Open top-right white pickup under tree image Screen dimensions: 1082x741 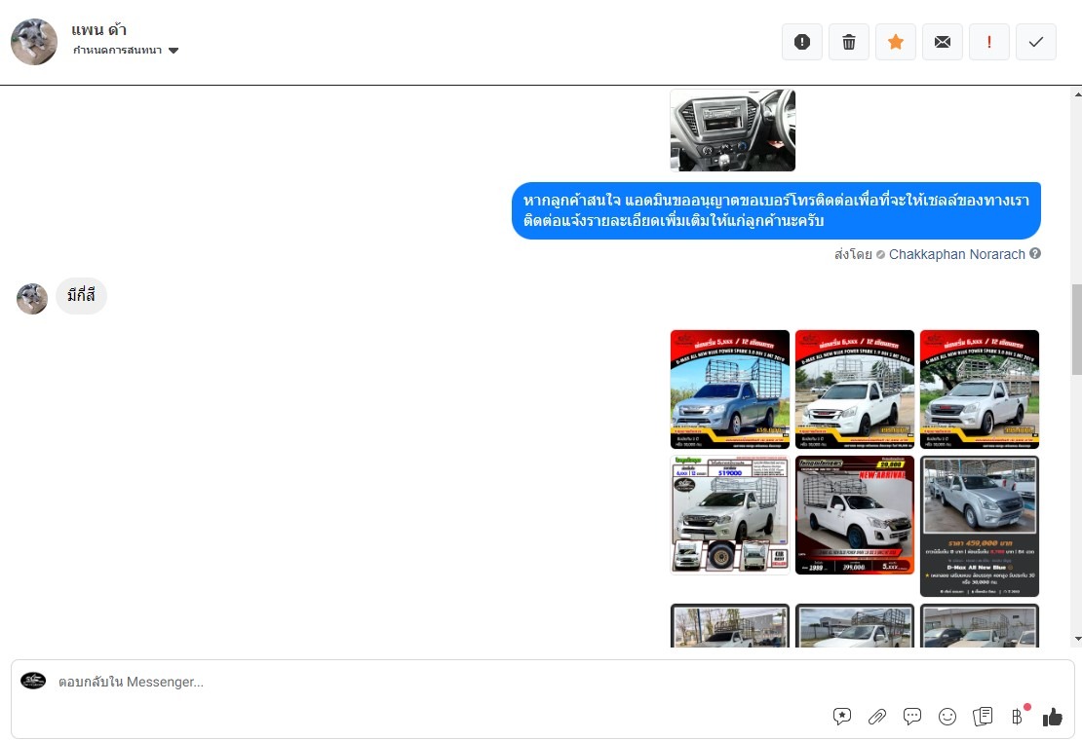(x=980, y=389)
